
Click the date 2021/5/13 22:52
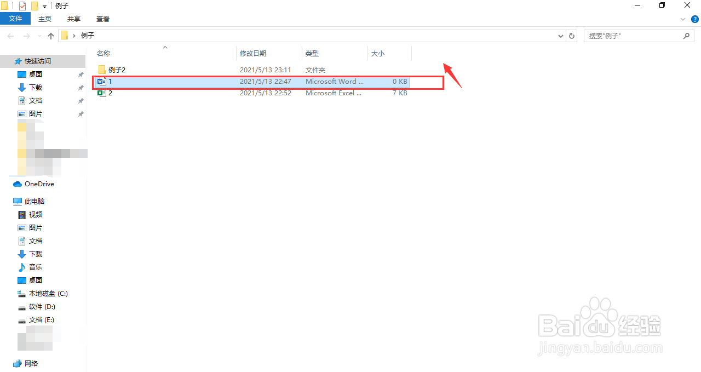click(x=265, y=93)
